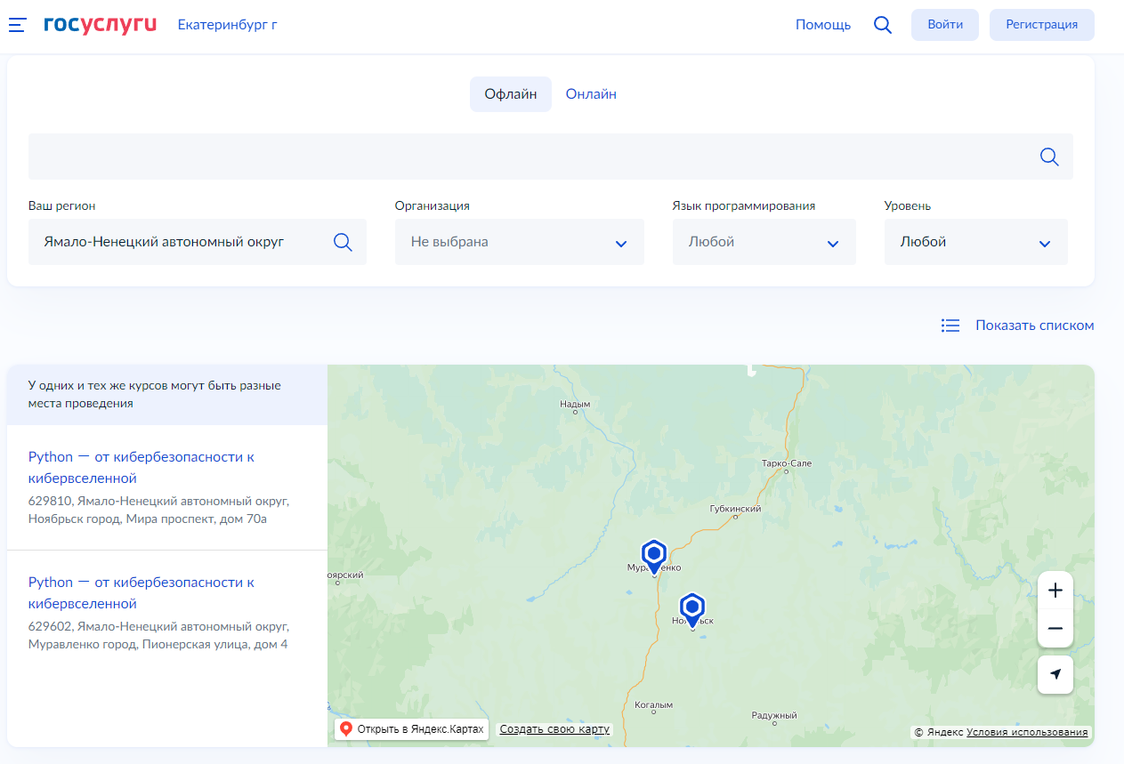Click notice about разные места проведения
1124x764 pixels.
tap(155, 394)
